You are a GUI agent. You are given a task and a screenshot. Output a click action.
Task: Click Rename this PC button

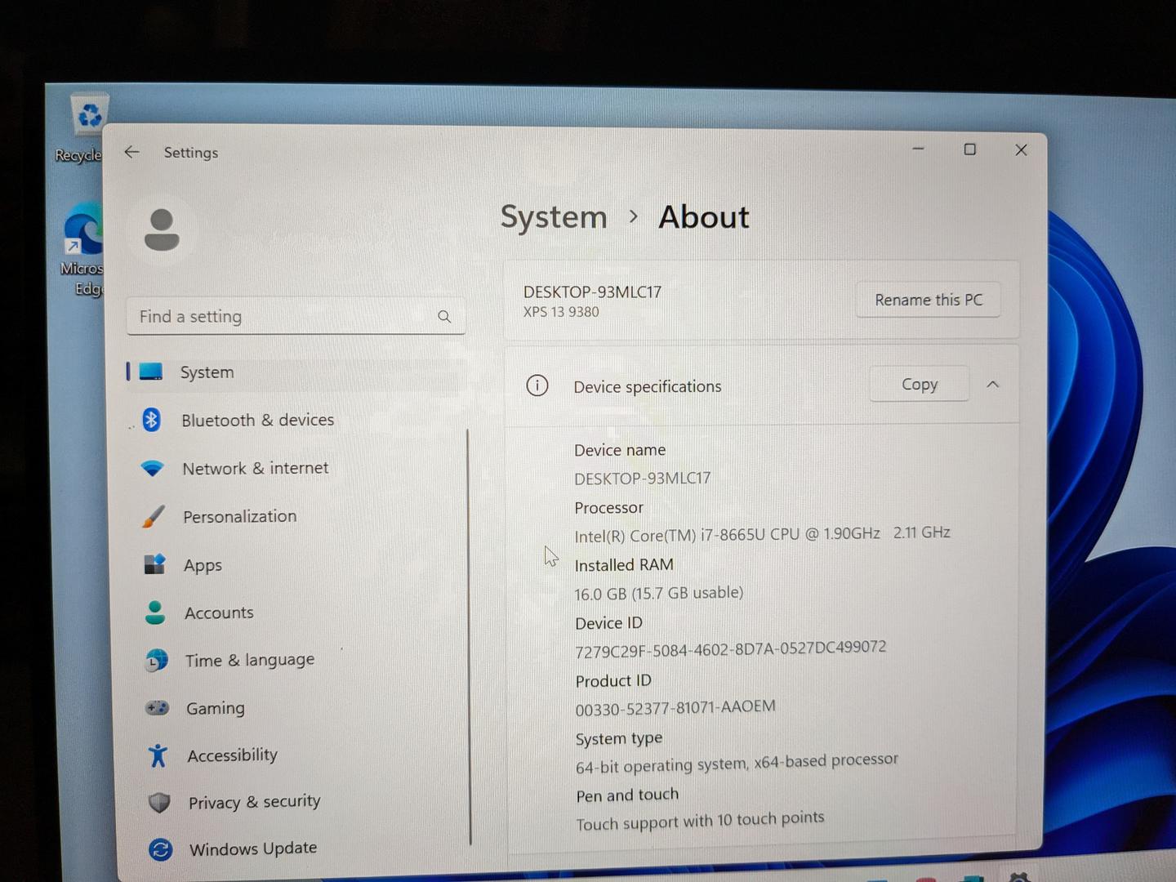pyautogui.click(x=929, y=300)
